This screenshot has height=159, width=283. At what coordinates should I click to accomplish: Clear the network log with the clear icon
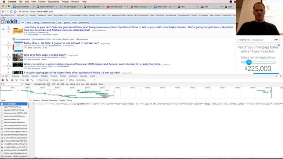[x=7, y=80]
